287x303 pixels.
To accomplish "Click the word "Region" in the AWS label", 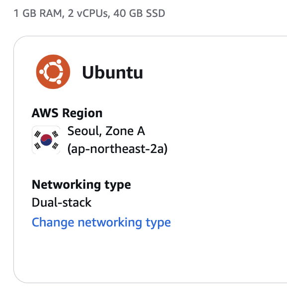I will tap(82, 113).
